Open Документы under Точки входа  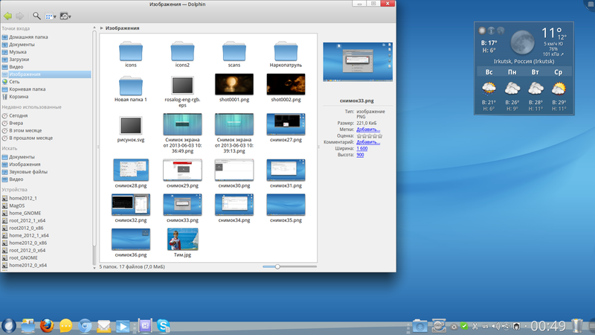point(22,45)
